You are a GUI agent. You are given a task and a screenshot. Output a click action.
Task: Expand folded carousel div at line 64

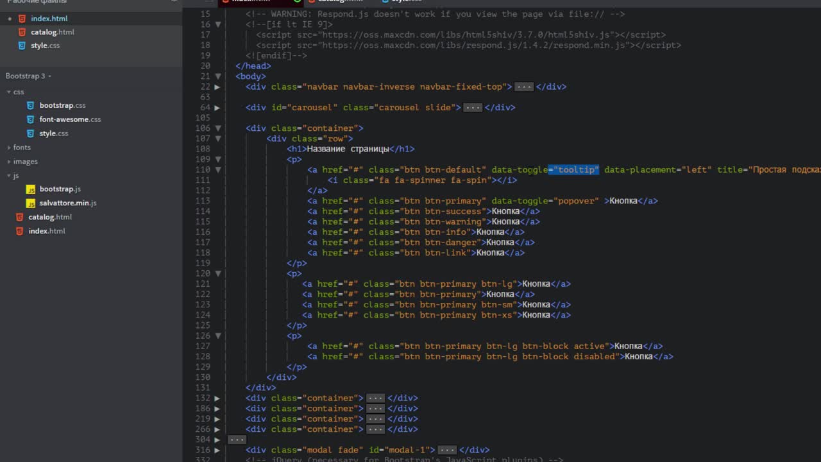point(217,107)
